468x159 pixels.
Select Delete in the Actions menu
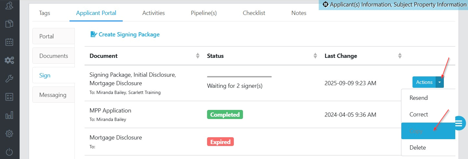(418, 148)
